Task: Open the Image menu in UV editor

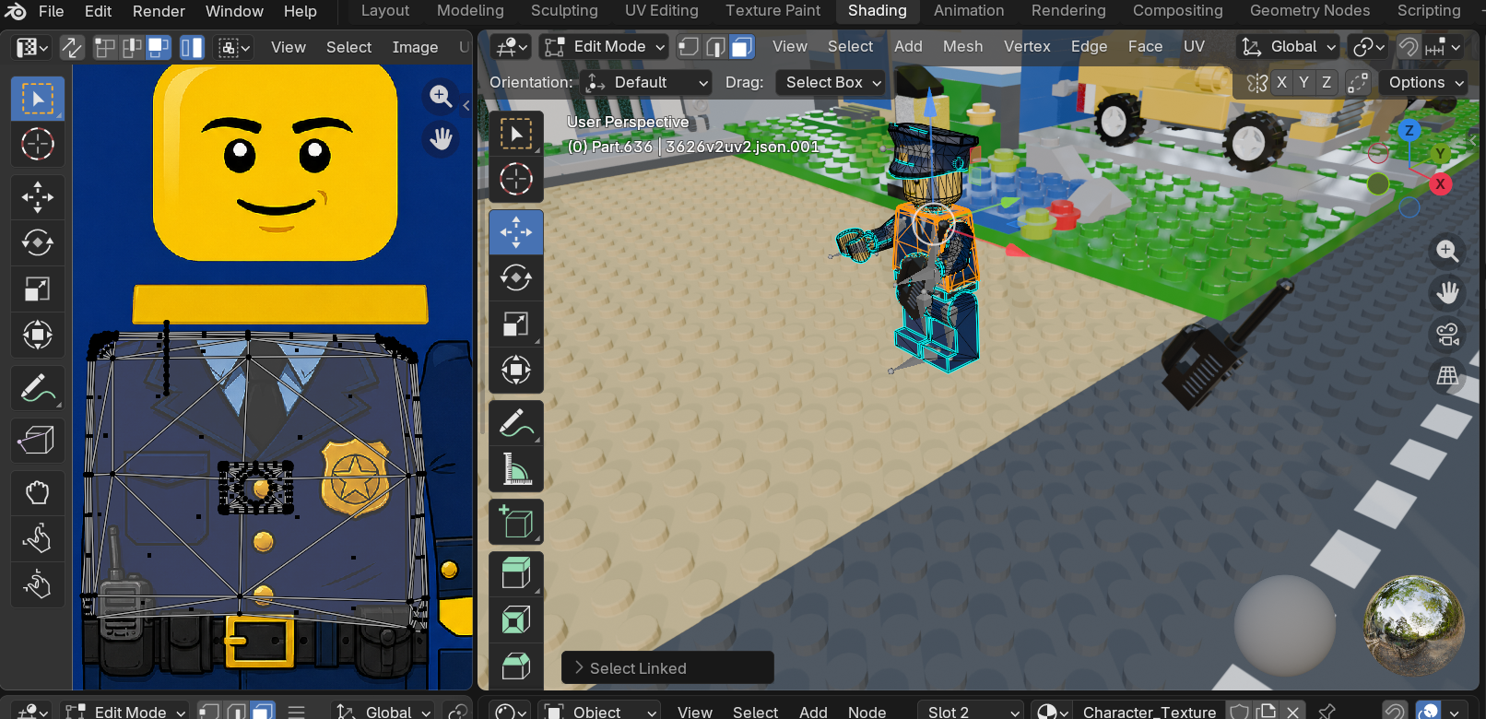Action: click(415, 47)
